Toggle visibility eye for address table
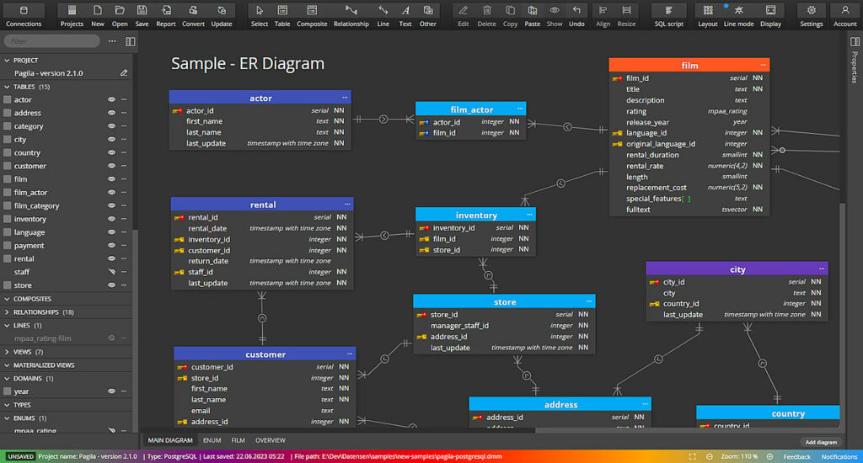The width and height of the screenshot is (863, 463). pyautogui.click(x=112, y=113)
